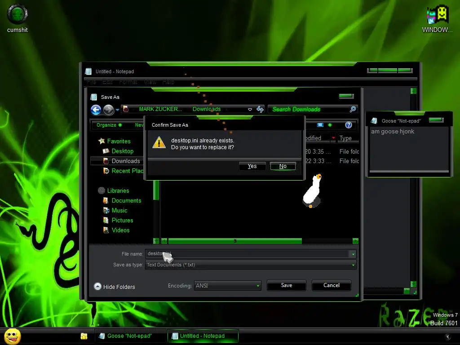Click the Save As dialog title icon
460x345 pixels.
93,97
